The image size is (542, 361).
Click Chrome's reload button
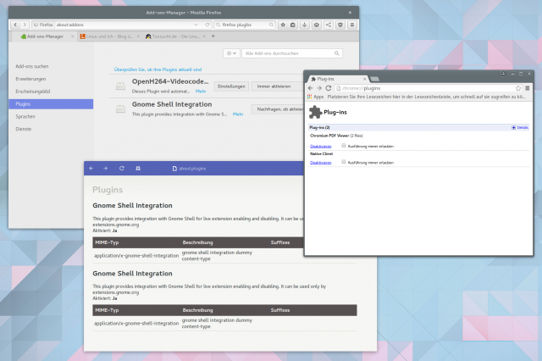(x=327, y=88)
